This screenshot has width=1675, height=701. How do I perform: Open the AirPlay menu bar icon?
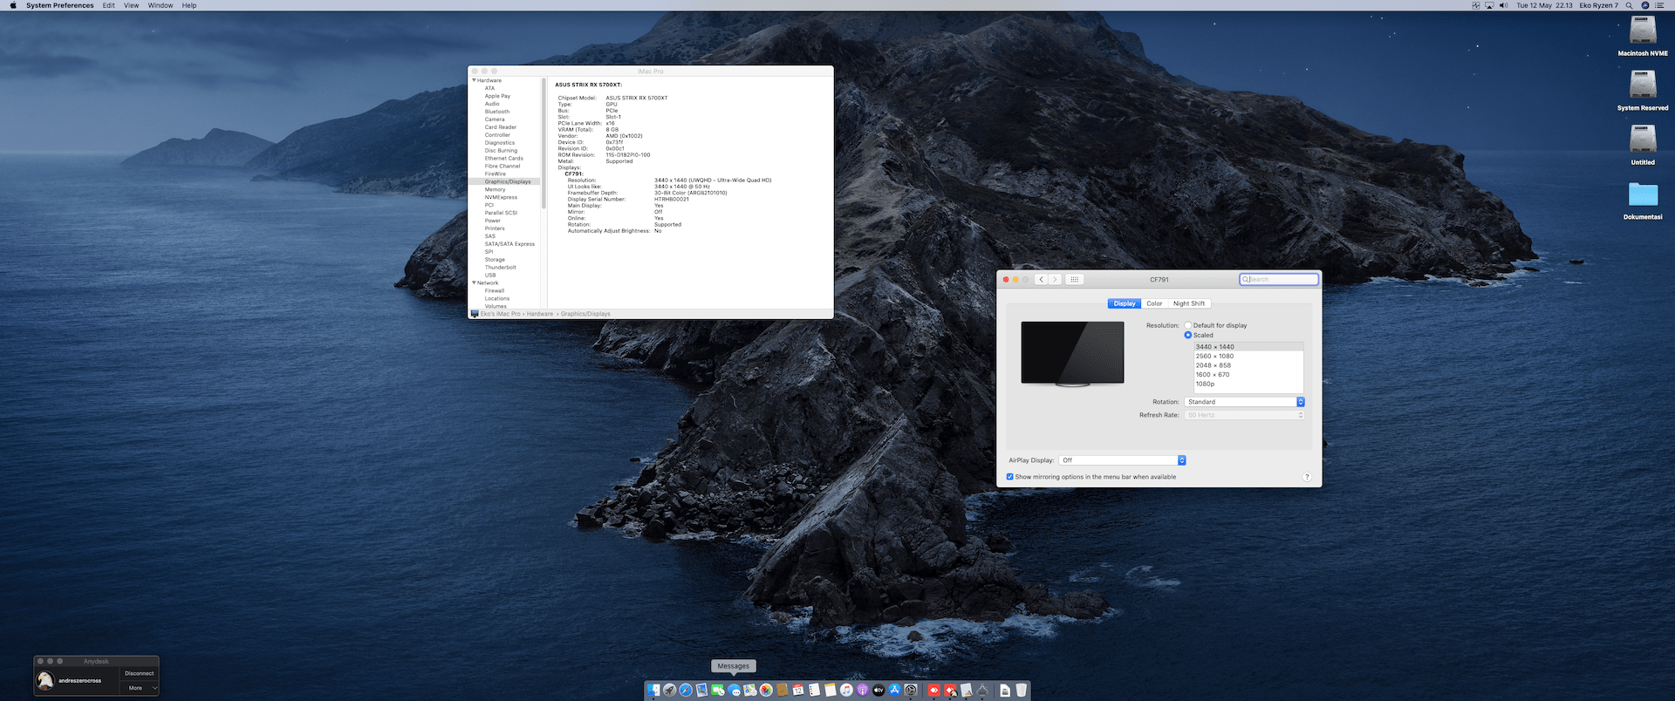tap(1489, 5)
